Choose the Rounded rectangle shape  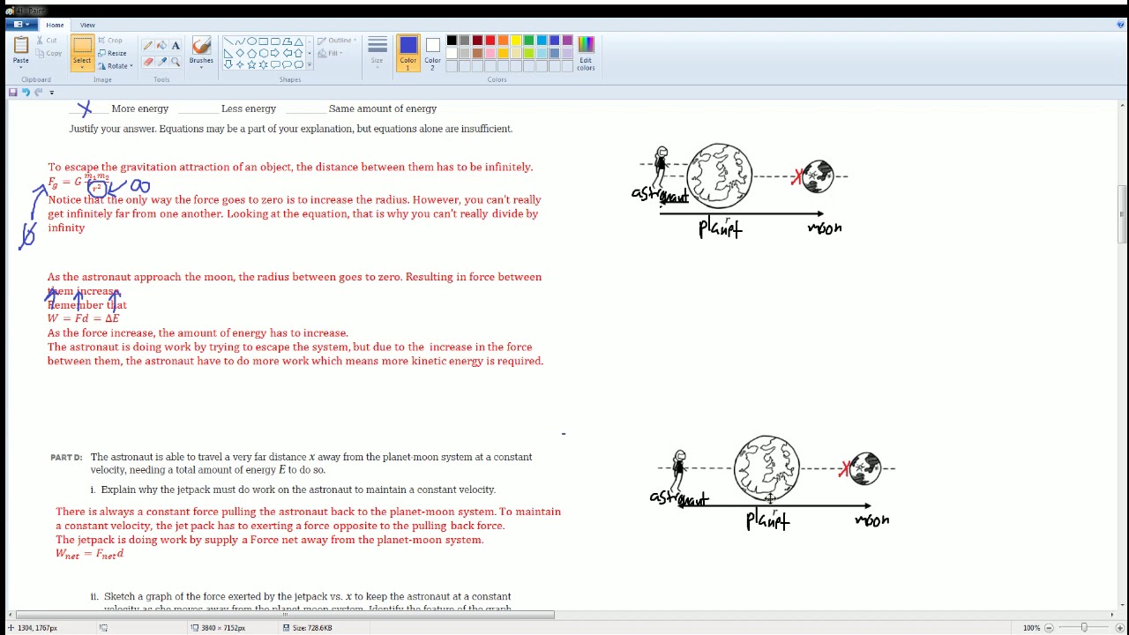pyautogui.click(x=275, y=41)
